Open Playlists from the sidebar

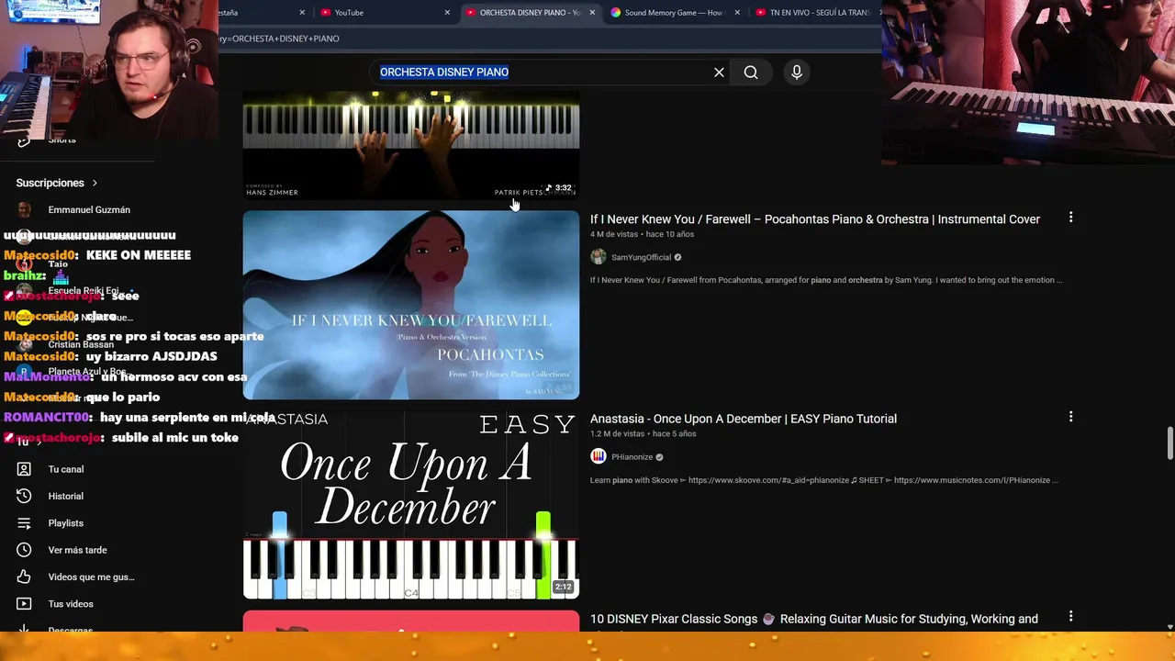click(65, 523)
